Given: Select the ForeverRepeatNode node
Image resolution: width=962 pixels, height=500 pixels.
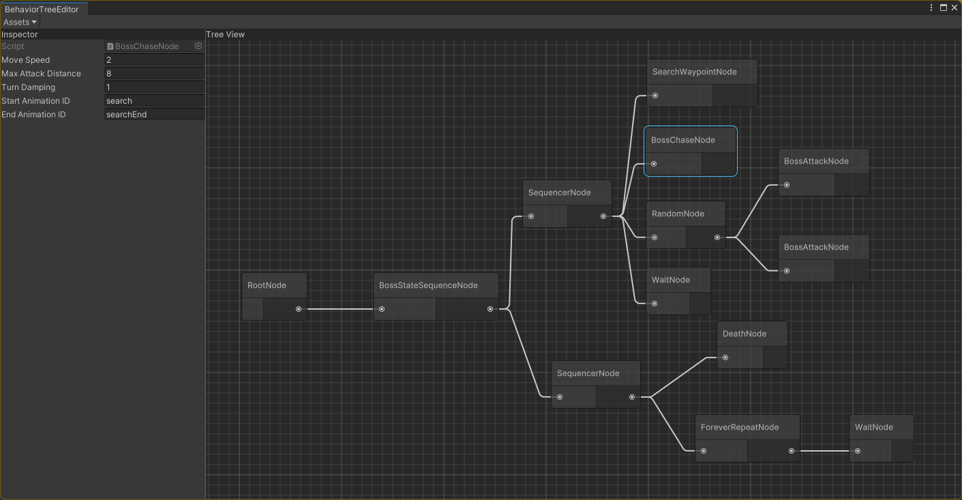Looking at the screenshot, I should click(x=747, y=438).
